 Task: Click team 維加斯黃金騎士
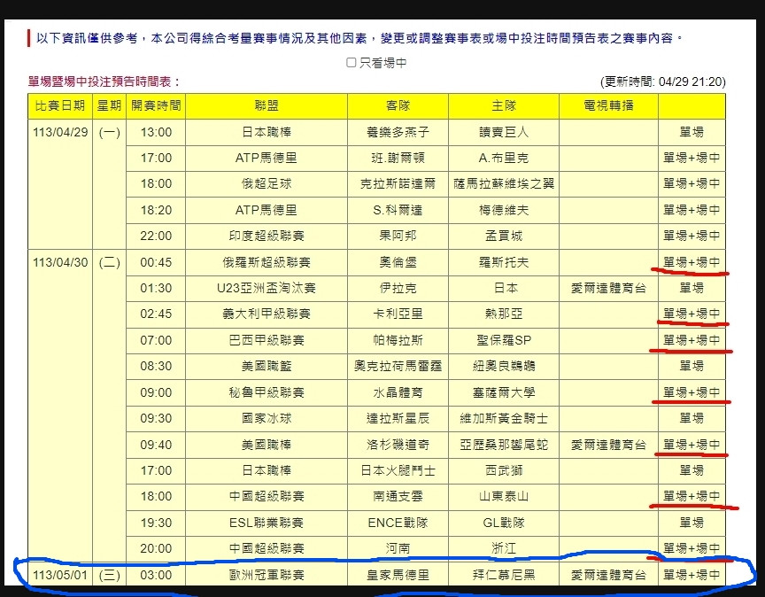(x=504, y=419)
